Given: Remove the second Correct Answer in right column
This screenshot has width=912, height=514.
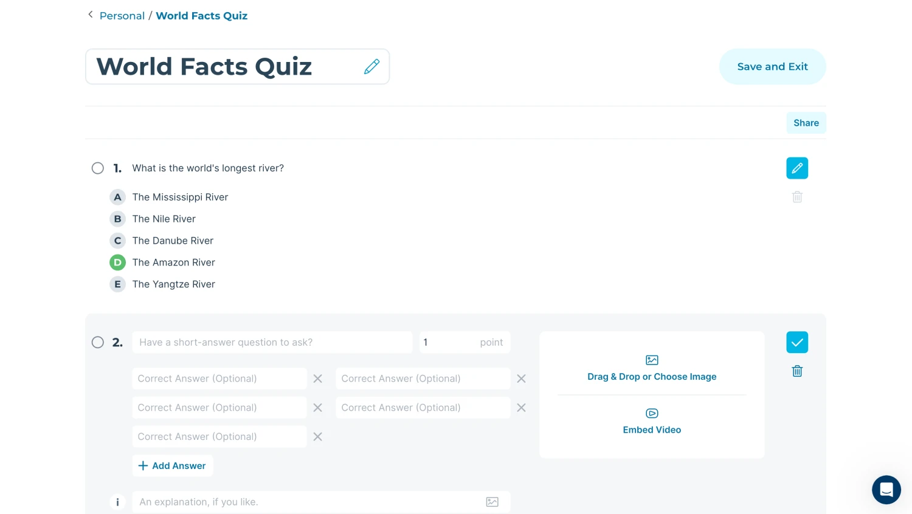Looking at the screenshot, I should (x=521, y=408).
